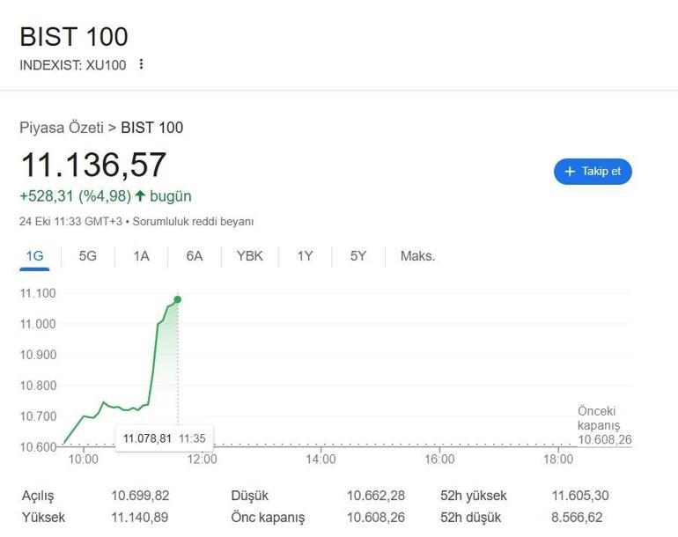
Task: Open the Piyasa Özeti breadcrumb link
Action: pos(61,128)
